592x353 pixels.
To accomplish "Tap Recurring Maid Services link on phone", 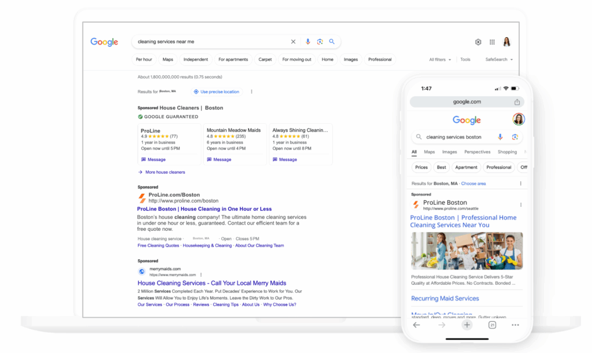I will 445,299.
